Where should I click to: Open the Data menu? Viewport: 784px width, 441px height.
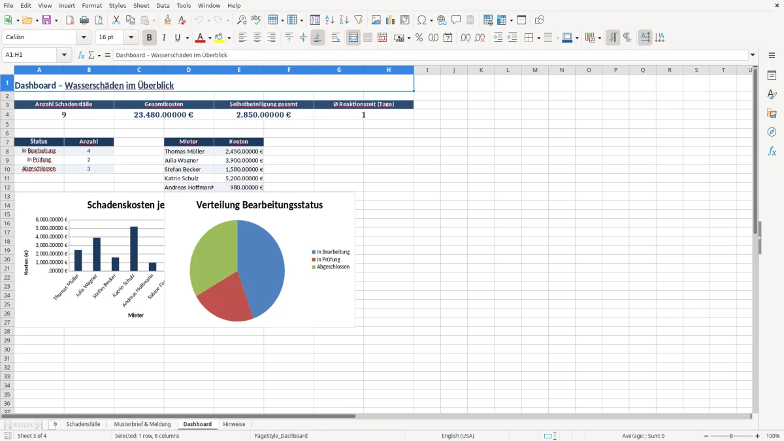(163, 5)
